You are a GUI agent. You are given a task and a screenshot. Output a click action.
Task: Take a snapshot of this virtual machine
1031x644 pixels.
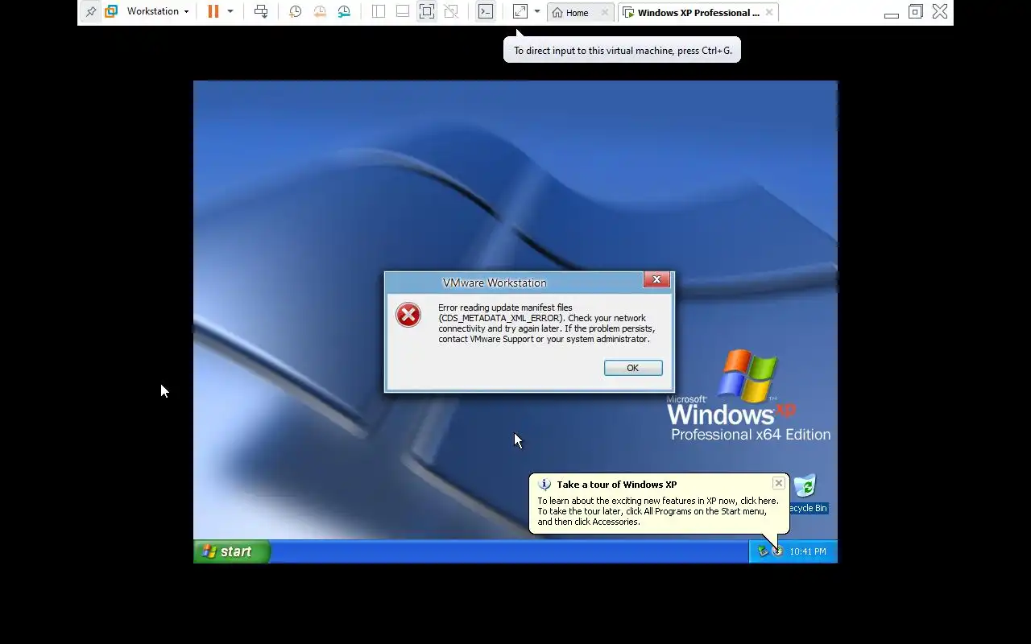[296, 12]
